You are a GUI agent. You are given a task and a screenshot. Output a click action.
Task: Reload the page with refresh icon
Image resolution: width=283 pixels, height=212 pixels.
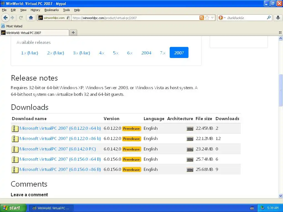coord(21,18)
